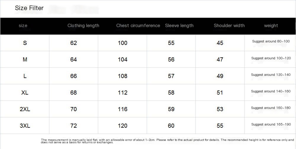This screenshot has height=149, width=296.
Task: Click the Chest circumference column header
Action: pyautogui.click(x=138, y=26)
